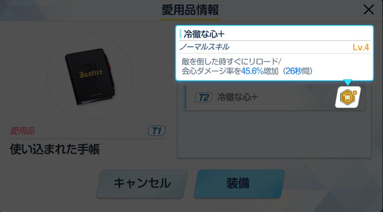383x212 pixels.
Task: Click the 26秒 duration value
Action: [293, 71]
